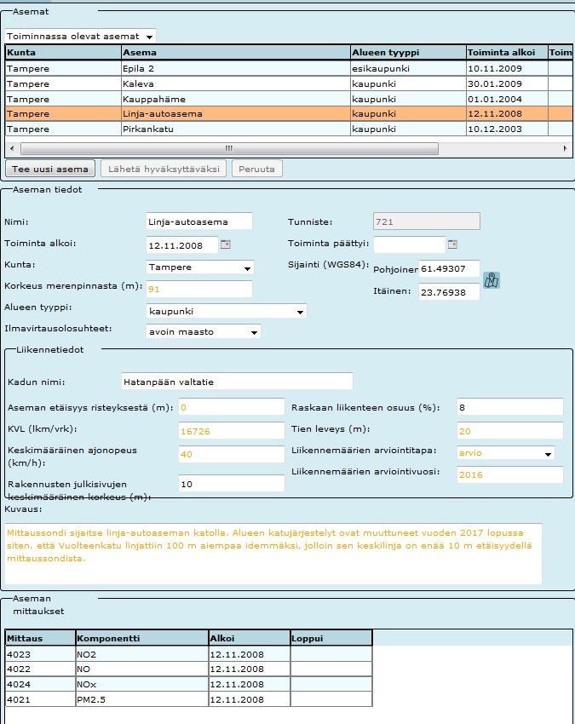The height and width of the screenshot is (724, 575).
Task: Focus the Korkeus merenpinnasta field (91)
Action: pyautogui.click(x=199, y=289)
